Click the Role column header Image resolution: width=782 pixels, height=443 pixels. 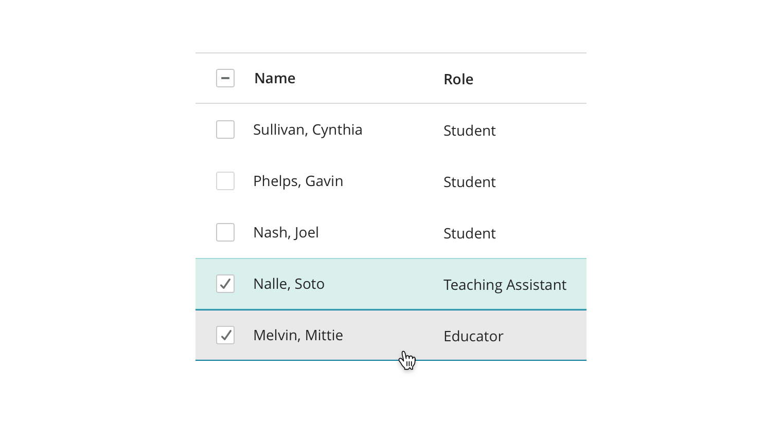click(x=458, y=79)
